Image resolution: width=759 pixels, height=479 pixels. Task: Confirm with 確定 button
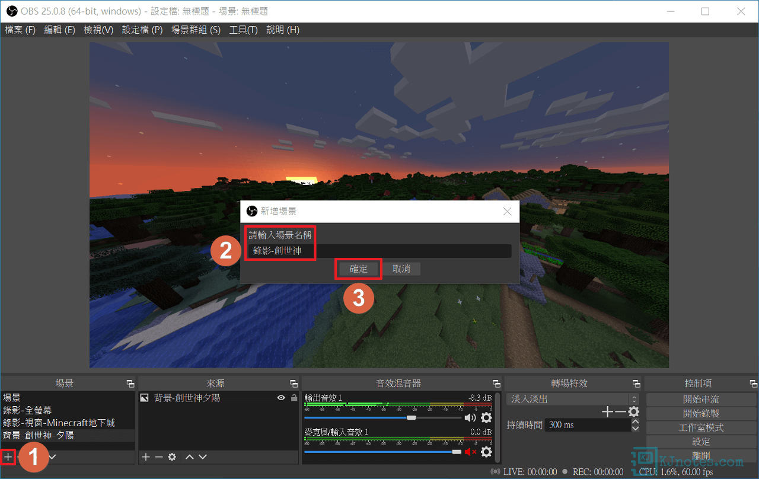[x=359, y=269]
